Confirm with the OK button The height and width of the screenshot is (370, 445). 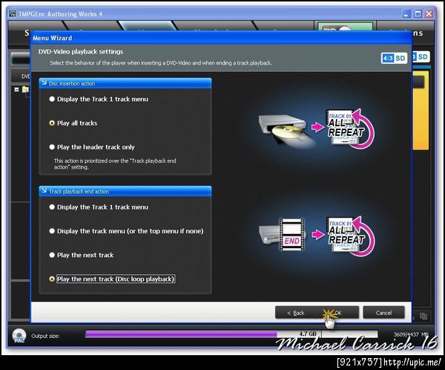pyautogui.click(x=337, y=313)
